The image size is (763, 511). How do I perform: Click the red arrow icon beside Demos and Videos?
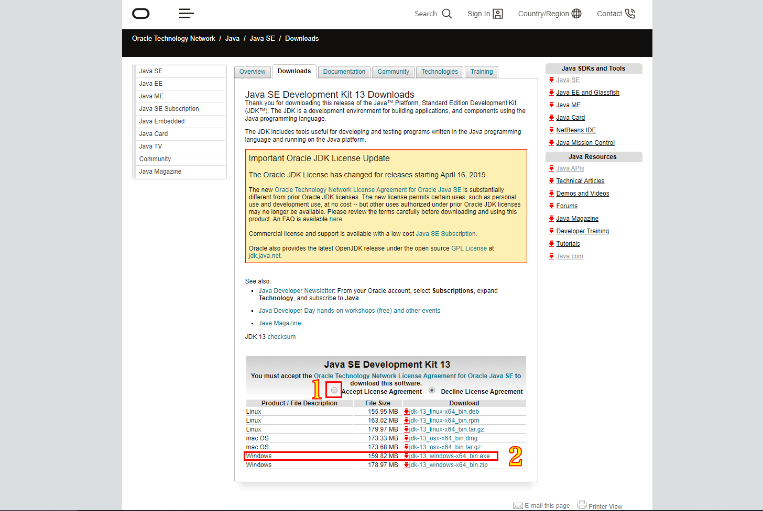point(551,194)
